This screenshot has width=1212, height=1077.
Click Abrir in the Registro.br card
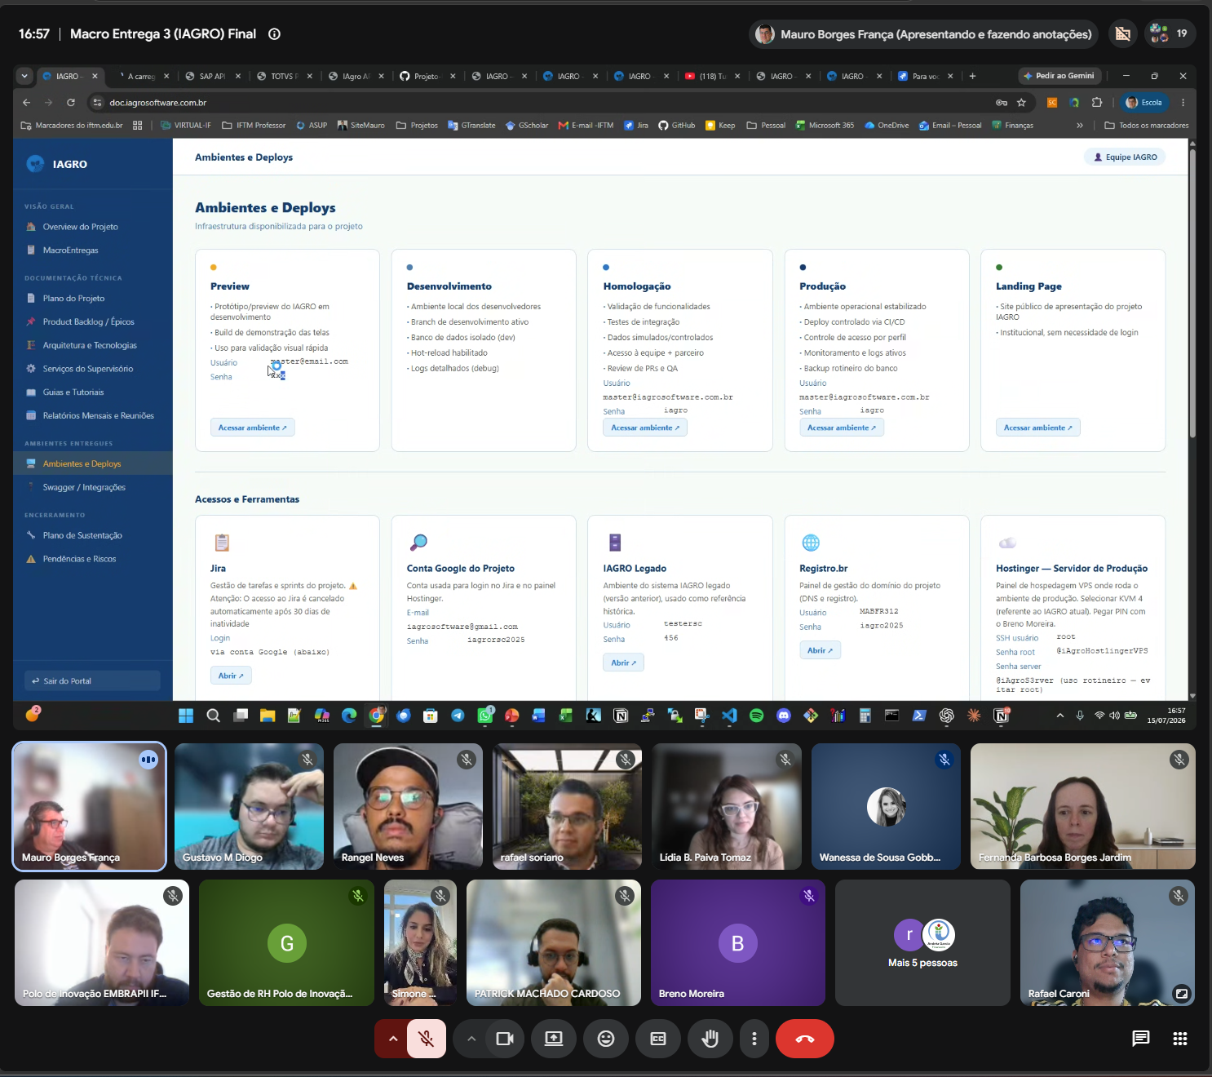pos(821,650)
